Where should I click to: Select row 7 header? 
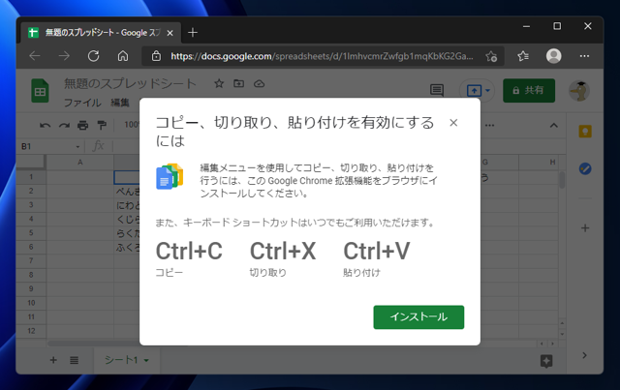click(x=31, y=260)
